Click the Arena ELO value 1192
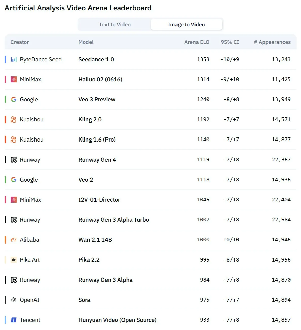Image resolution: width=301 pixels, height=330 pixels. click(x=203, y=119)
